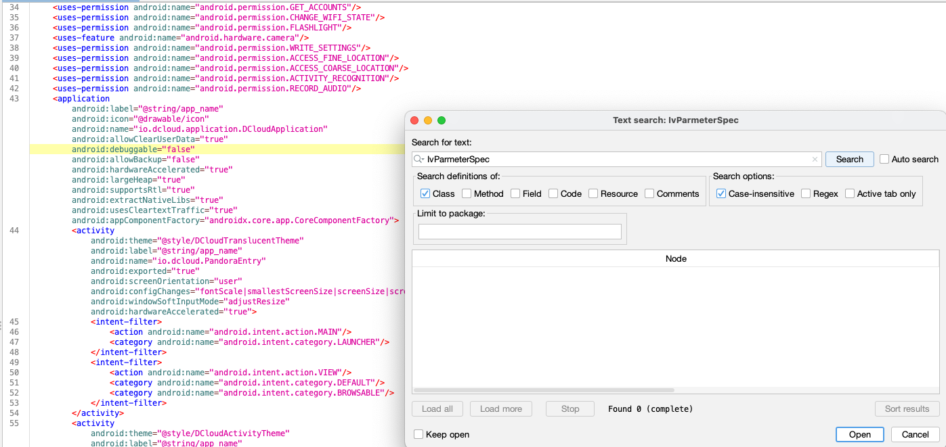
Task: Cancel the text search dialog
Action: pos(916,434)
